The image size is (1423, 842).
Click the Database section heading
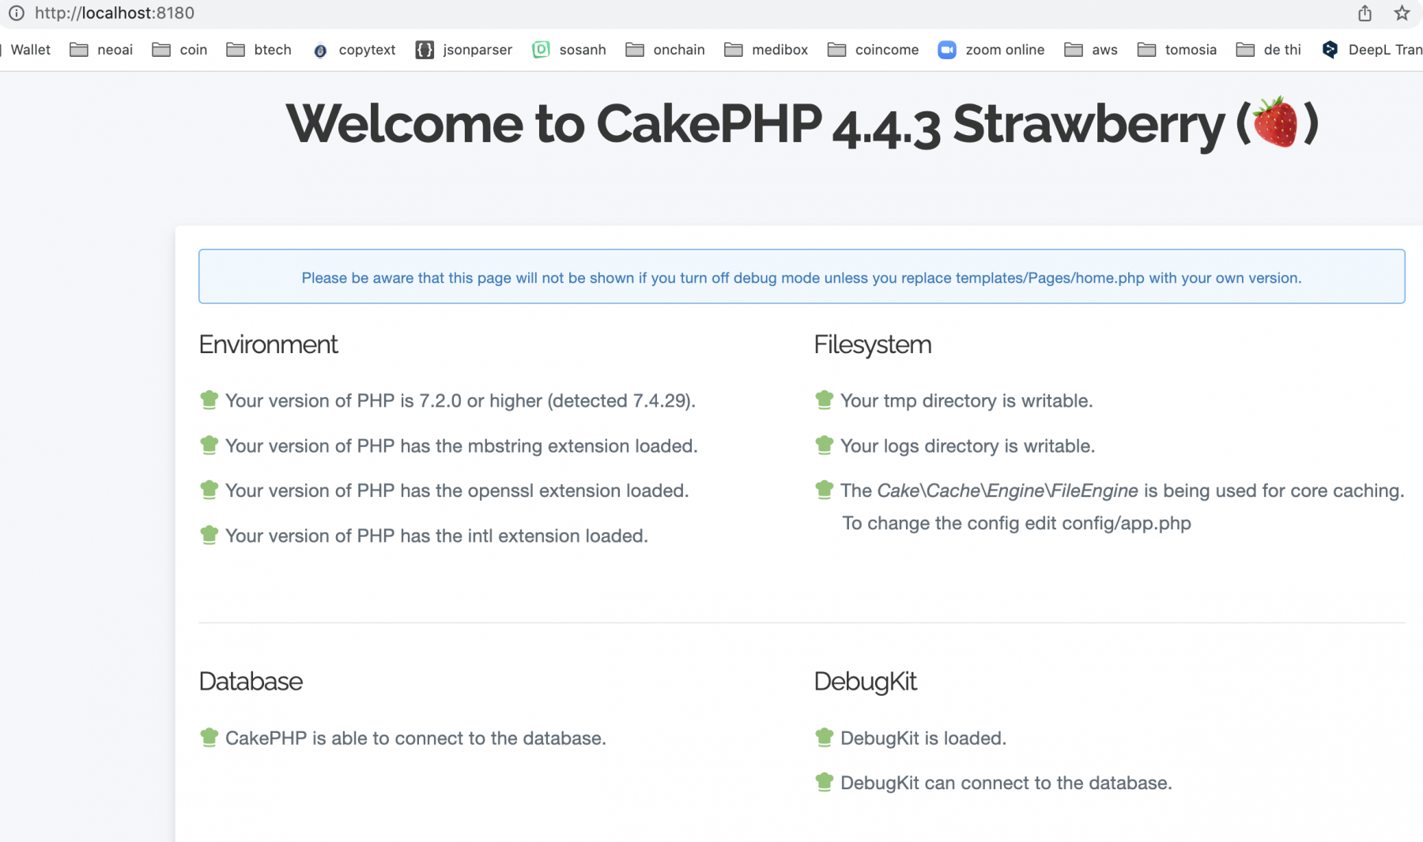tap(251, 681)
